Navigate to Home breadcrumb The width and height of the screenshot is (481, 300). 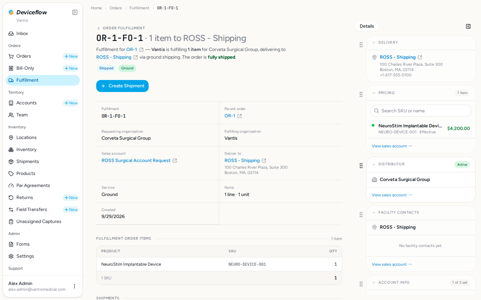tap(96, 8)
